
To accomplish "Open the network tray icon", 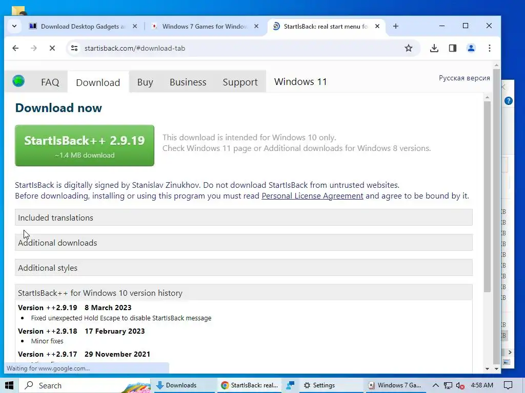I will 448,385.
